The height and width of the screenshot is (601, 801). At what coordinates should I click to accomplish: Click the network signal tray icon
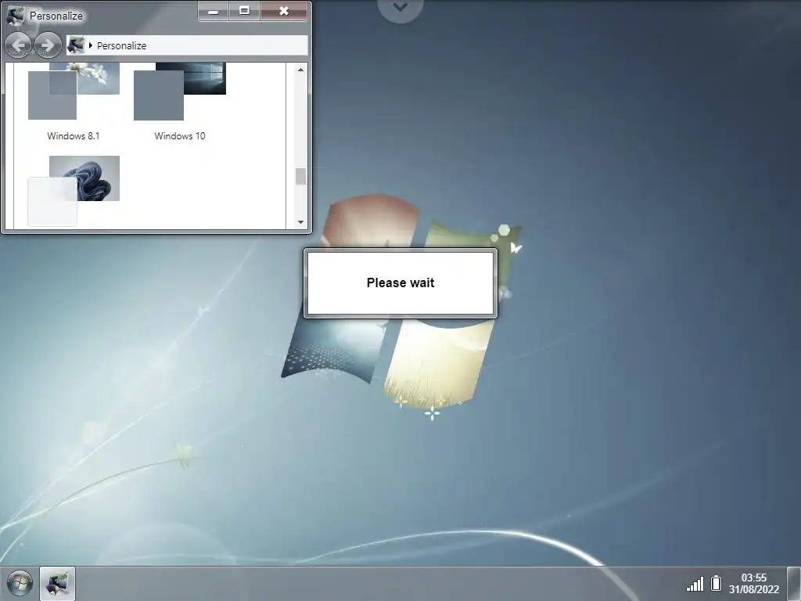coord(695,584)
